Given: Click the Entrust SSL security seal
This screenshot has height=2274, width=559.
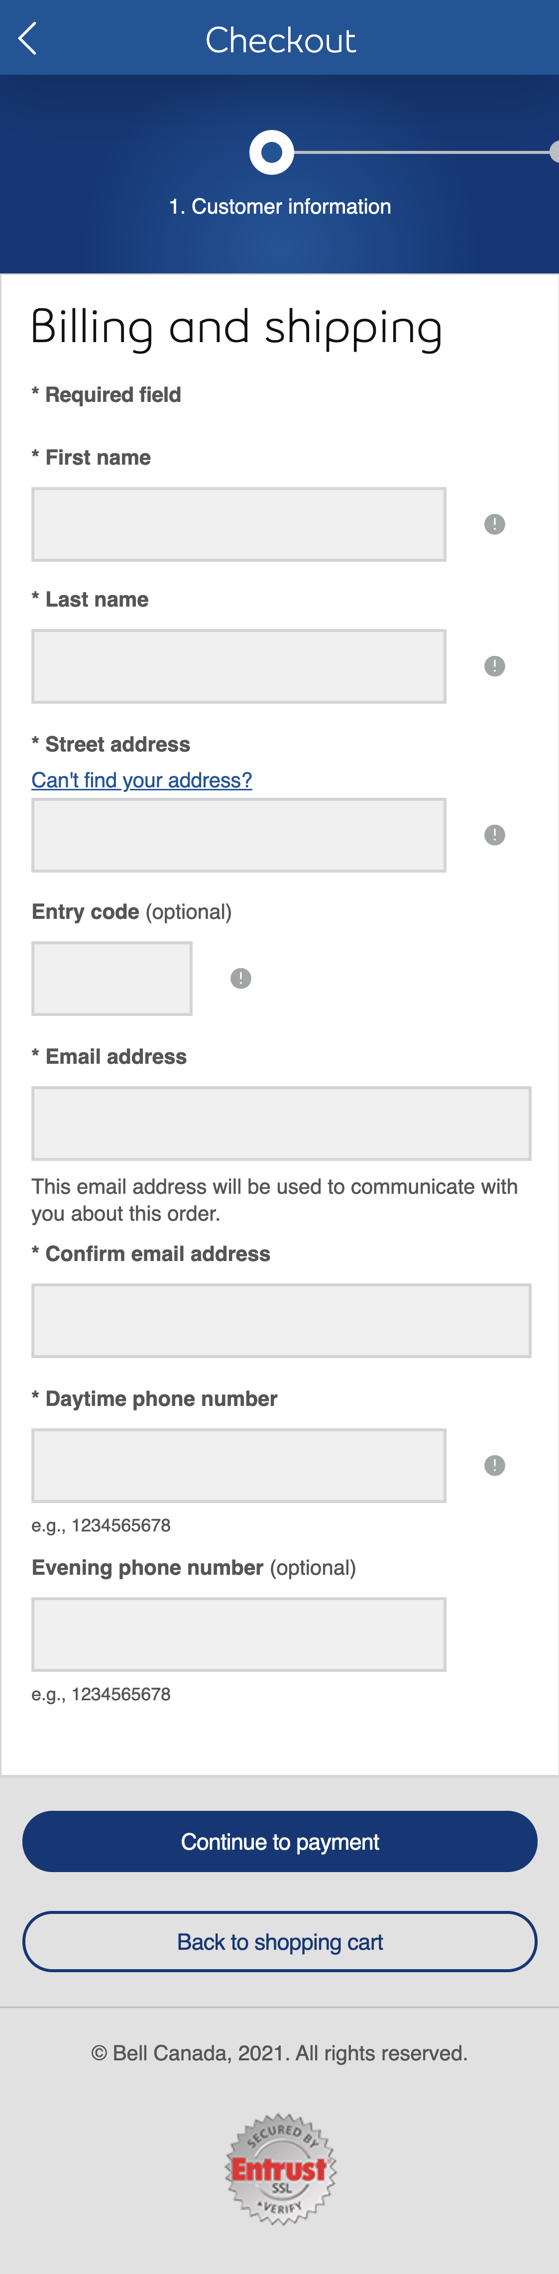Looking at the screenshot, I should point(280,2171).
